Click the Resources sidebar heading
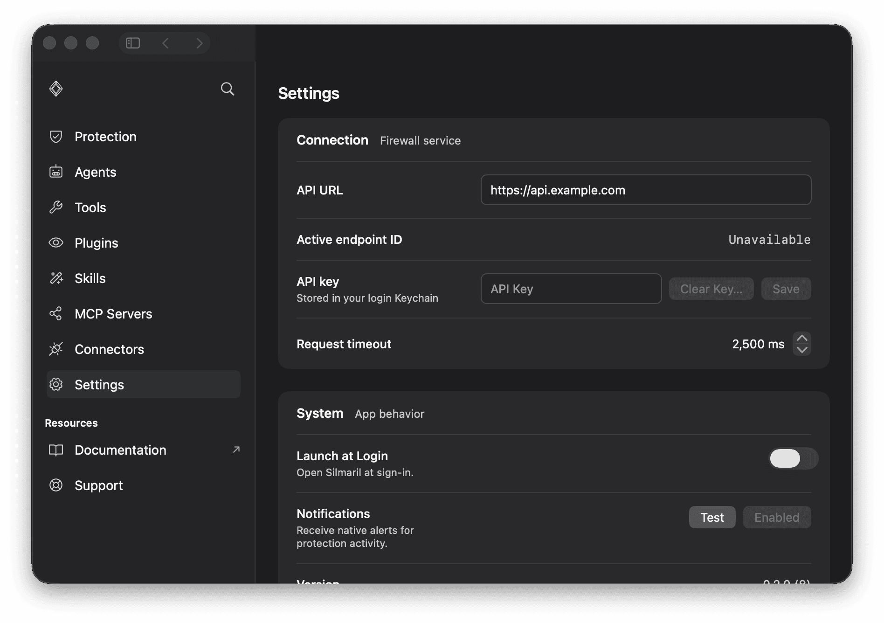This screenshot has width=884, height=623. pos(71,423)
